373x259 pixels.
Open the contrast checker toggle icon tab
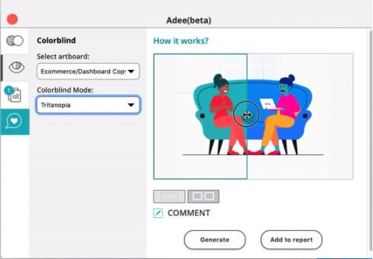tap(15, 40)
